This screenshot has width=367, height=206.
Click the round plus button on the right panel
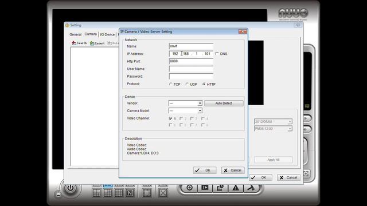(x=307, y=129)
